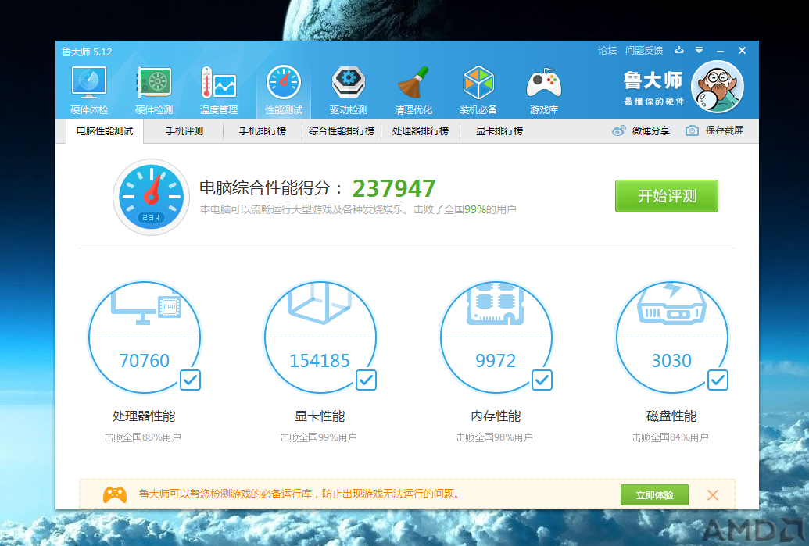Click the 击败全国88%用户 text
This screenshot has width=809, height=546.
[x=143, y=437]
